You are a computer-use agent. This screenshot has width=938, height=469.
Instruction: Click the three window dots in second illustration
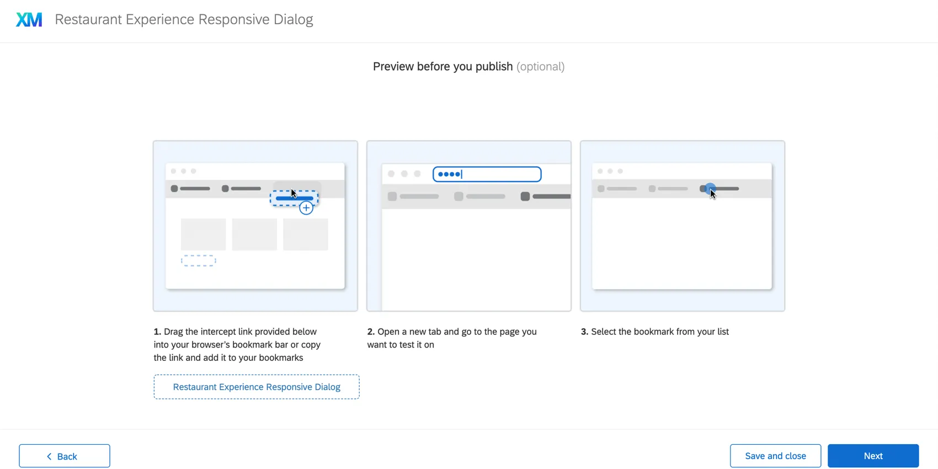tap(404, 174)
